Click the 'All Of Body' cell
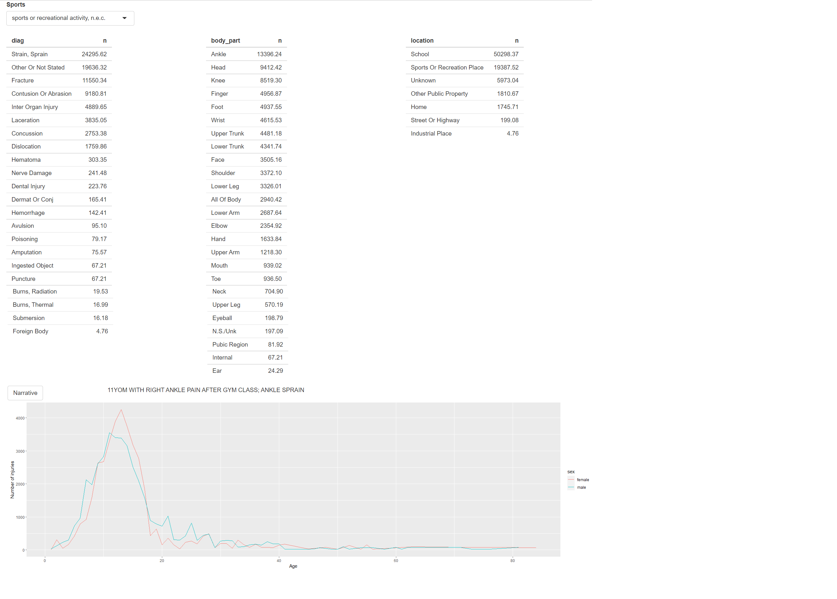This screenshot has width=837, height=599. click(226, 200)
